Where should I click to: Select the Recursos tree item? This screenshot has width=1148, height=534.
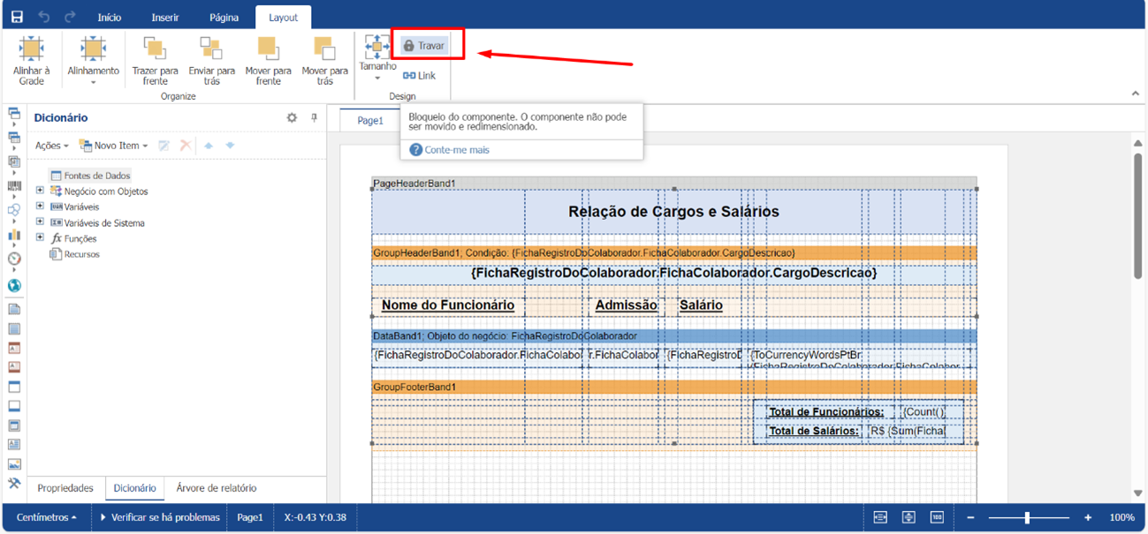click(x=75, y=254)
